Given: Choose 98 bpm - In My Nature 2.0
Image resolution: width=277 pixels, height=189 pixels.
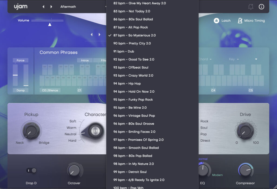Looking at the screenshot, I should pyautogui.click(x=152, y=164).
